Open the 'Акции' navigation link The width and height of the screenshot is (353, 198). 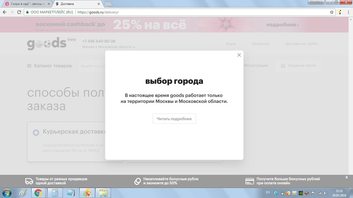click(231, 44)
